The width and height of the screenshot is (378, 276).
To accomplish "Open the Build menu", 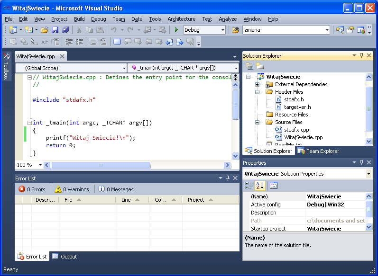I will 79,19.
